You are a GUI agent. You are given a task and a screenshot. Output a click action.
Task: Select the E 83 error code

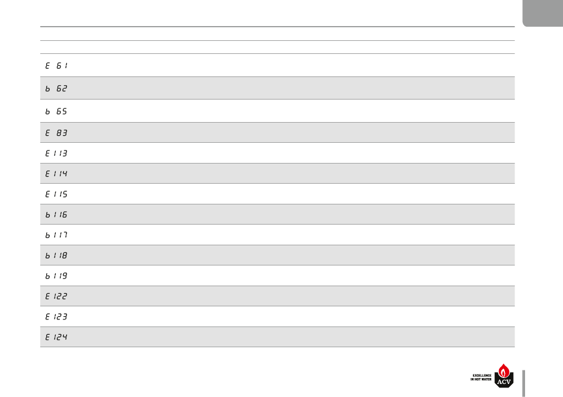pyautogui.click(x=56, y=133)
